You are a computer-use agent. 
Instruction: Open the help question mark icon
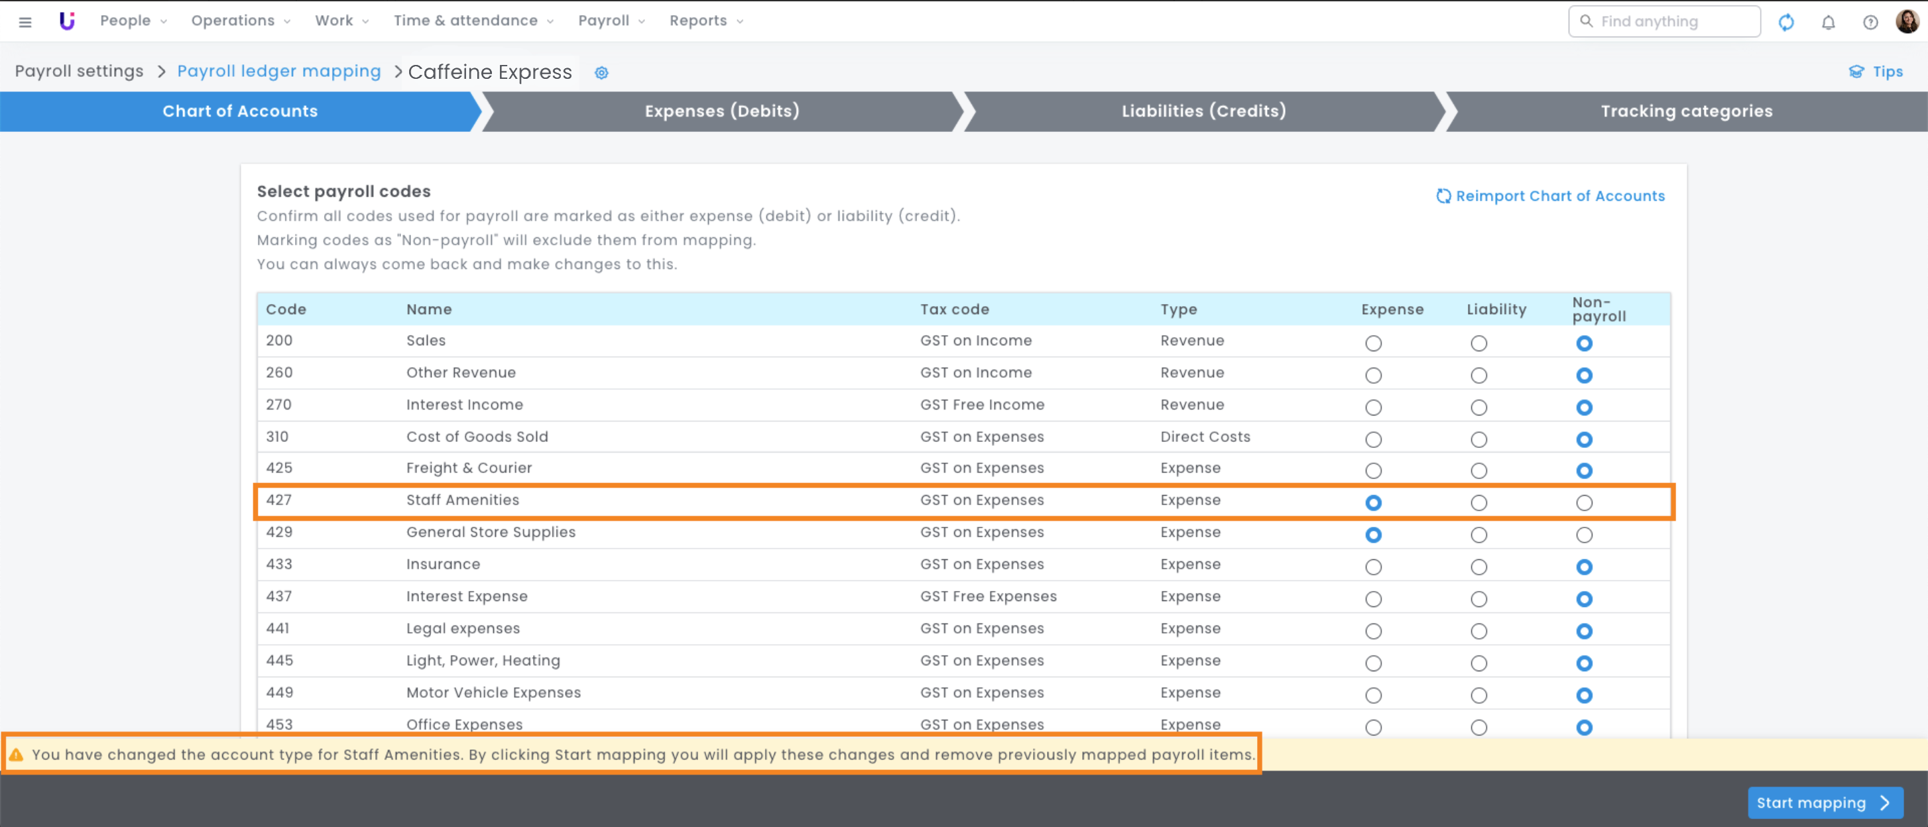[1870, 22]
